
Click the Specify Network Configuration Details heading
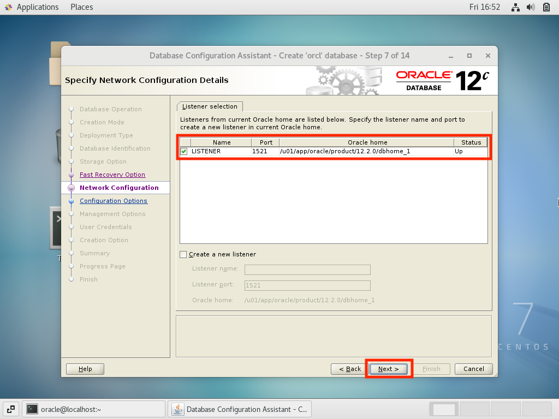[146, 80]
